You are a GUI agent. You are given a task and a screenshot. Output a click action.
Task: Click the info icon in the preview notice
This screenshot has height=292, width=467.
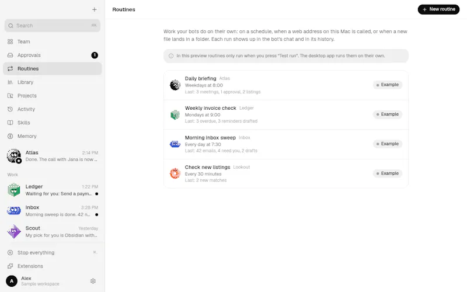tap(171, 55)
